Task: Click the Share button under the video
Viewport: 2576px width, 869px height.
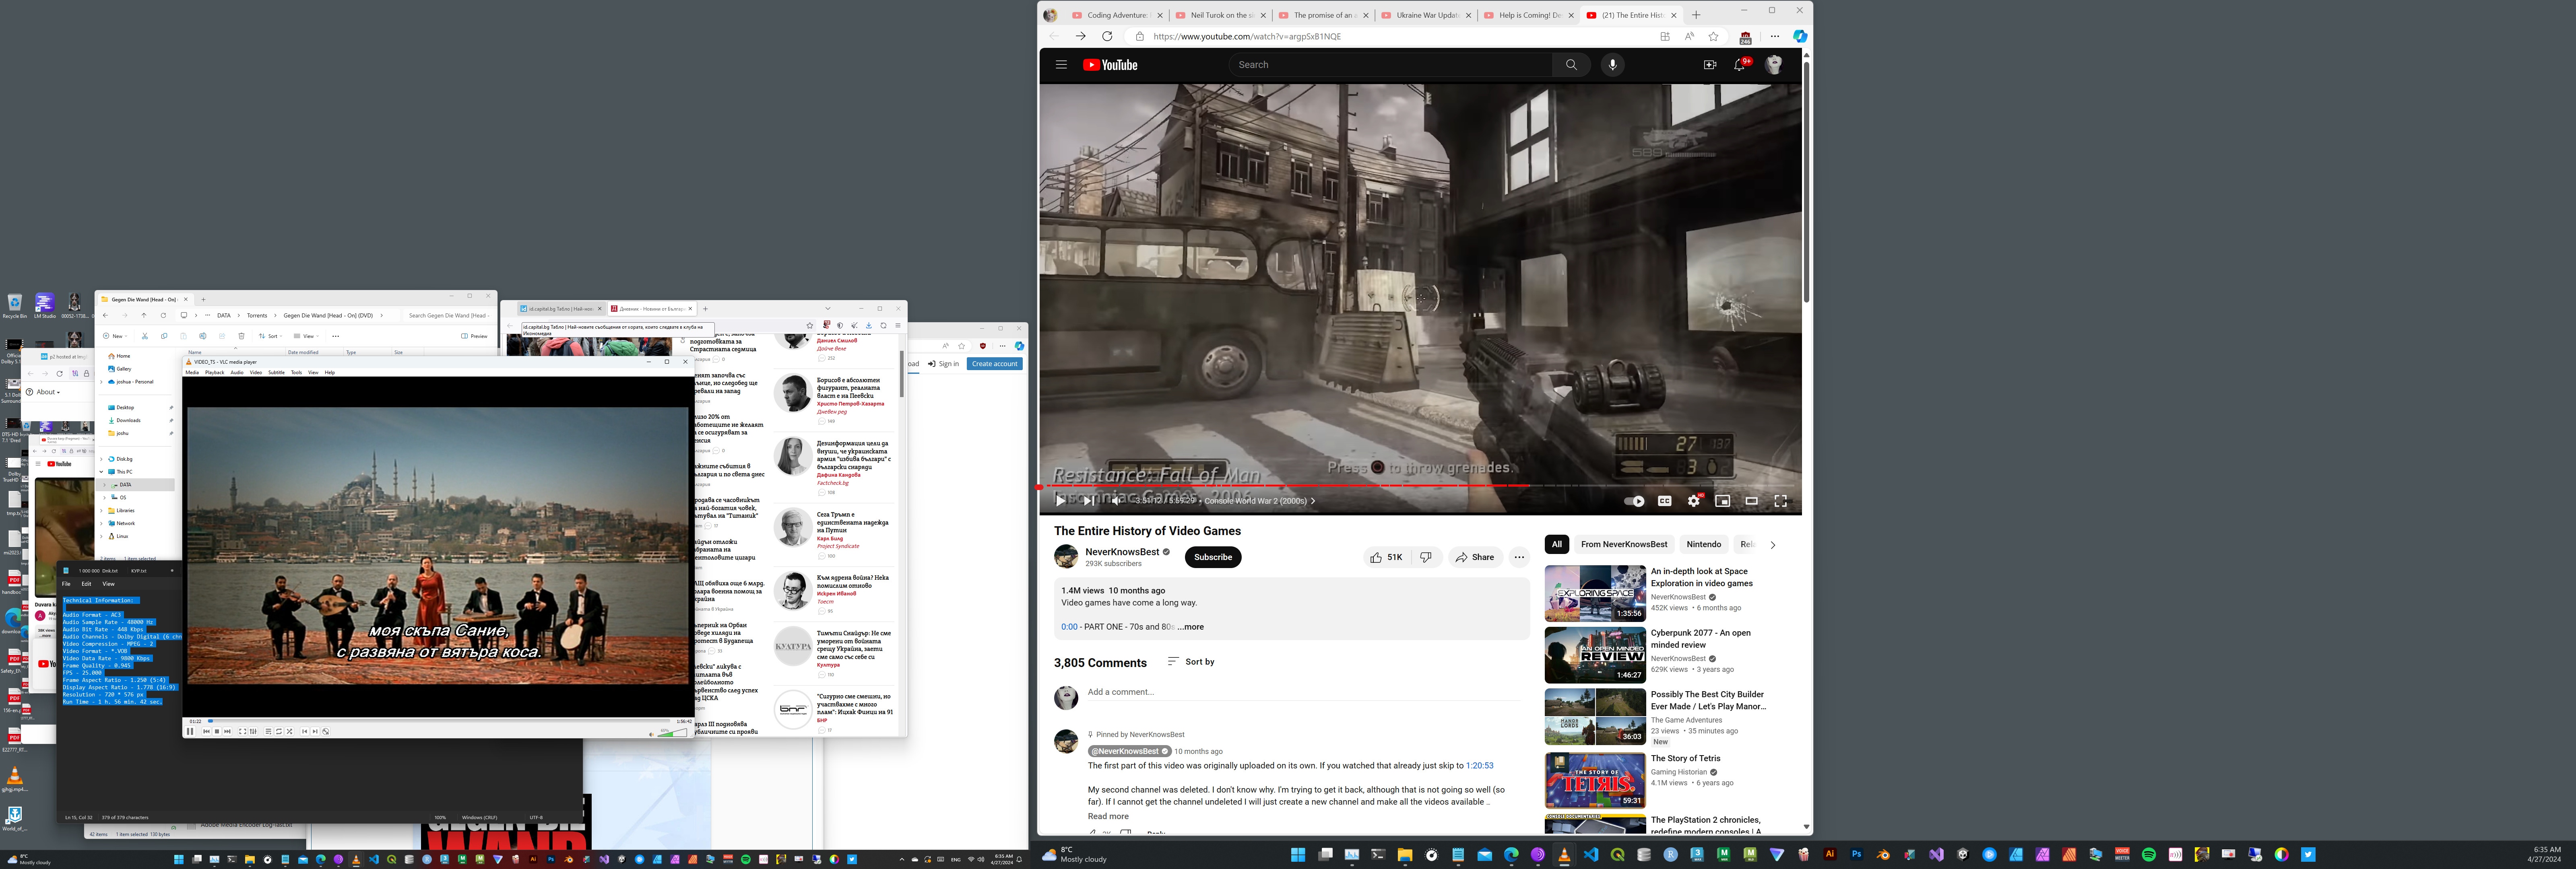Action: click(1475, 557)
